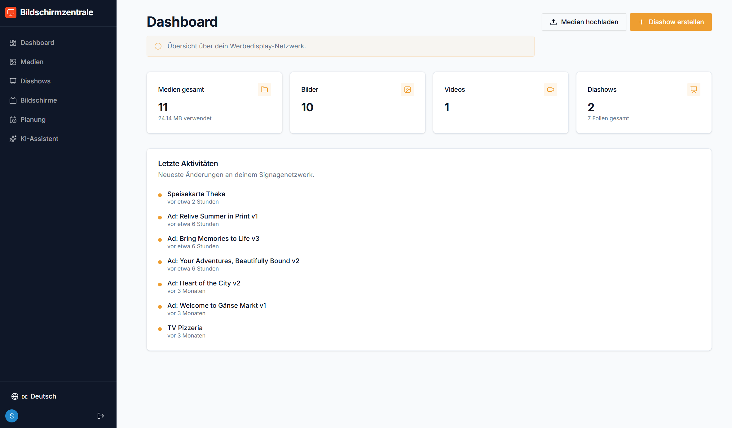Image resolution: width=732 pixels, height=428 pixels.
Task: Click the orange bullet beside TV Pizzeria
Action: pyautogui.click(x=160, y=329)
